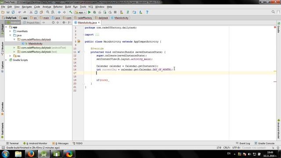Image resolution: width=281 pixels, height=158 pixels.
Task: Click the Back navigation arrow
Action: point(59,12)
